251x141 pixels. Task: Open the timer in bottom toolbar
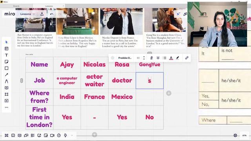pyautogui.click(x=59, y=136)
